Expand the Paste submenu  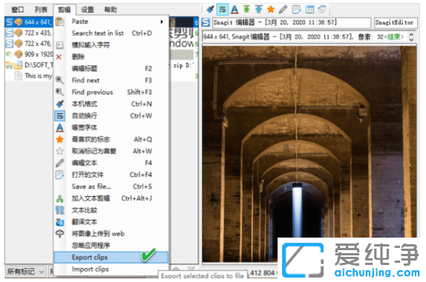(x=111, y=21)
